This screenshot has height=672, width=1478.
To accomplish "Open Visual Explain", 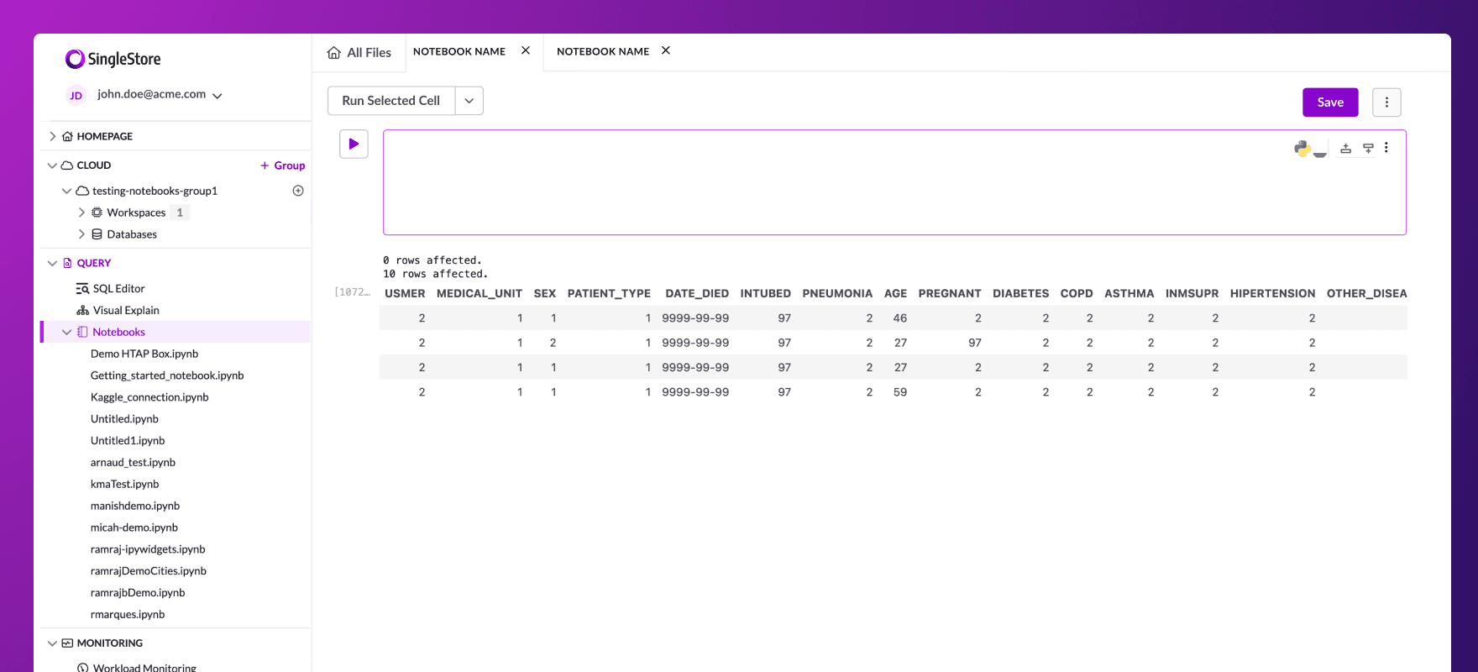I will pos(126,310).
